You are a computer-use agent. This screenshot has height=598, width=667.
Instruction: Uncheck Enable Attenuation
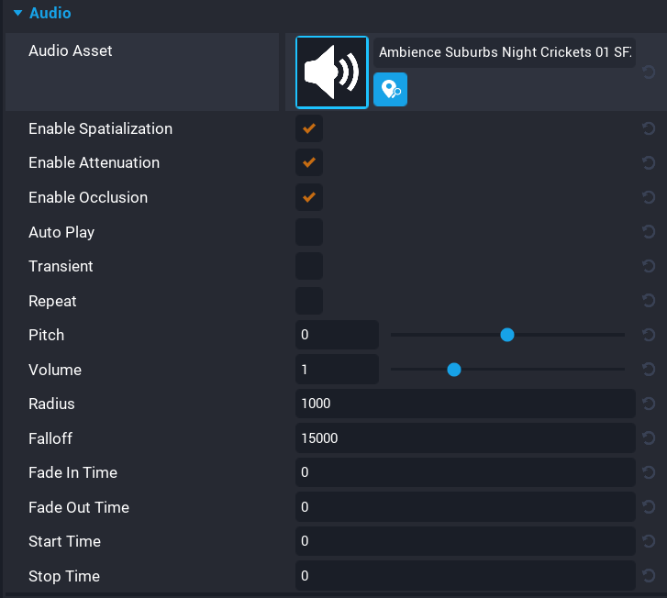coord(309,163)
